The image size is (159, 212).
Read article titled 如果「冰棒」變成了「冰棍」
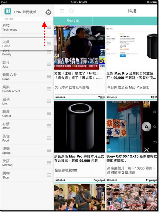[x=78, y=76]
